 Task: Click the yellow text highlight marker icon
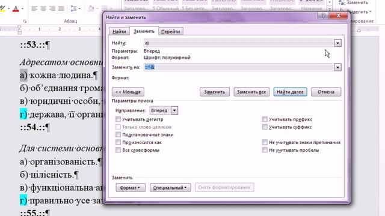[2, 9]
